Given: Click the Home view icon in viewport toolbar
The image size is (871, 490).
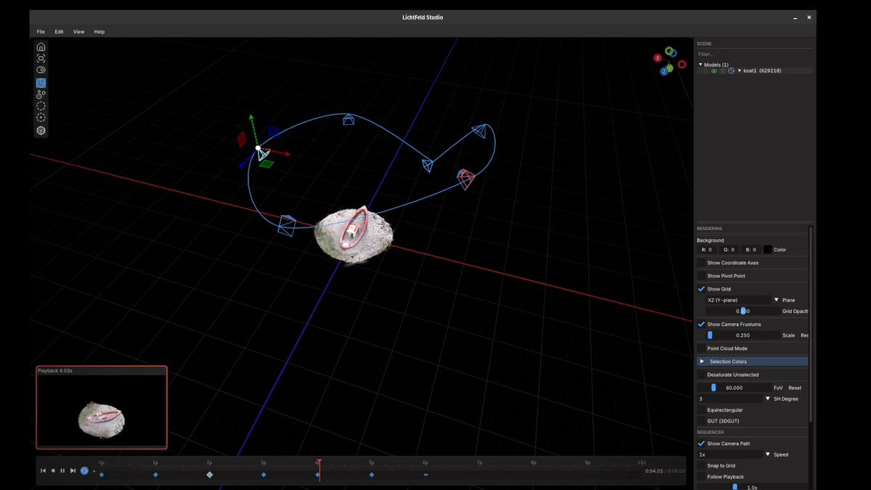Looking at the screenshot, I should [41, 46].
